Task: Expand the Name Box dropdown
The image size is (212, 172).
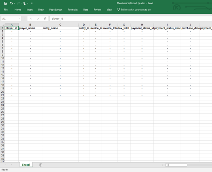Action: pyautogui.click(x=19, y=18)
